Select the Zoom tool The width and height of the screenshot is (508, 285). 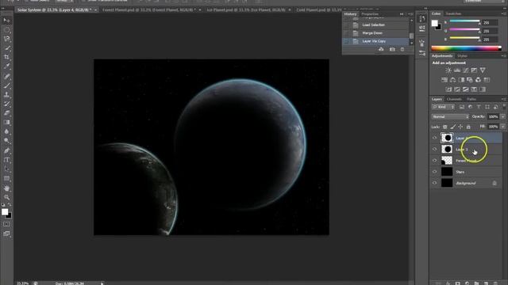tap(6, 197)
